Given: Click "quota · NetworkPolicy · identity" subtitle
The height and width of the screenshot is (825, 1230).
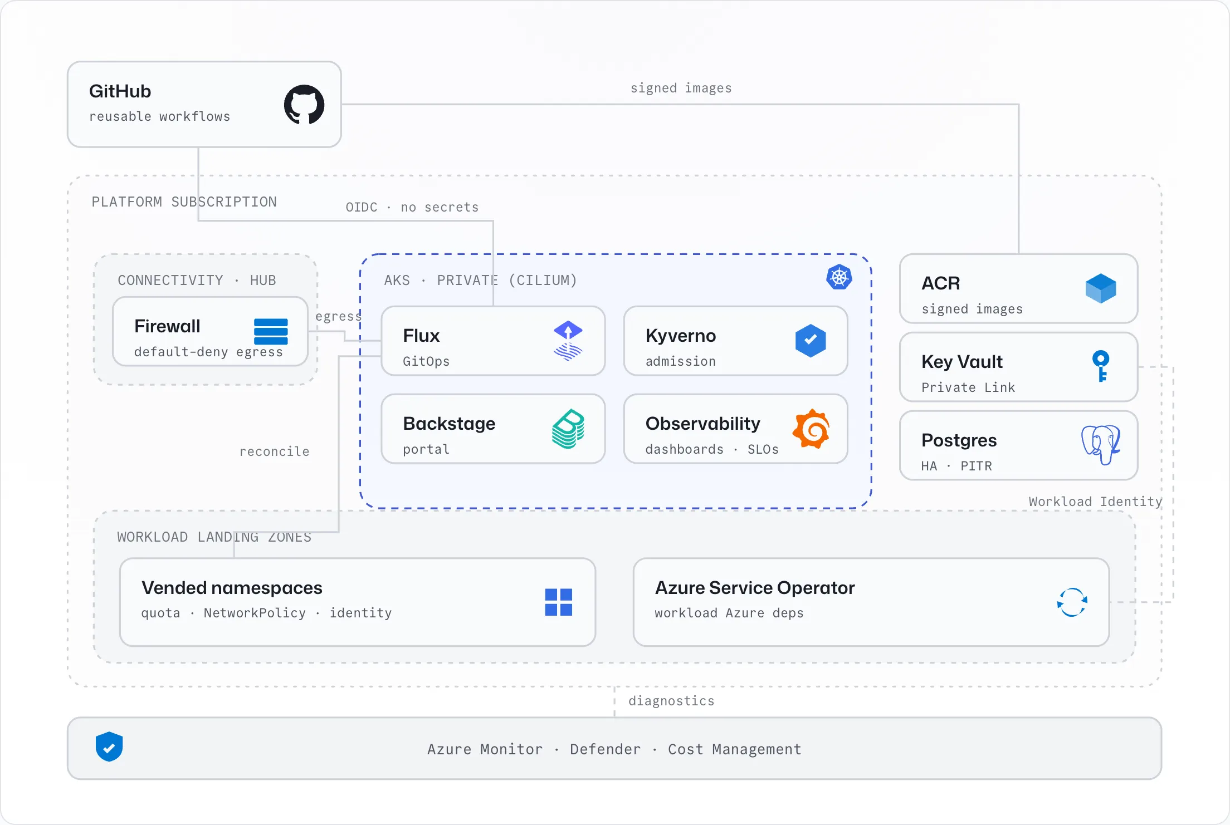Looking at the screenshot, I should (267, 613).
